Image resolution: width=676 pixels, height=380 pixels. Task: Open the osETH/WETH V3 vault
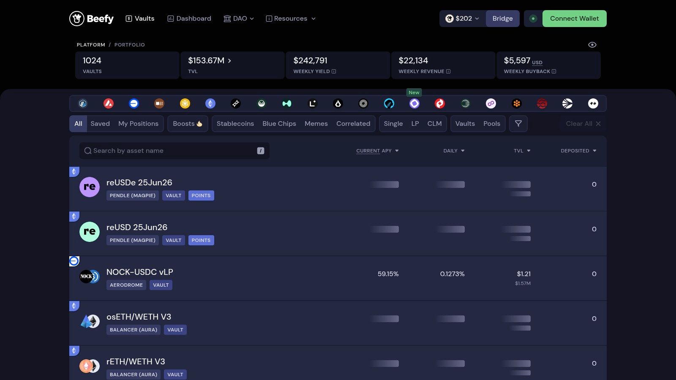click(338, 323)
